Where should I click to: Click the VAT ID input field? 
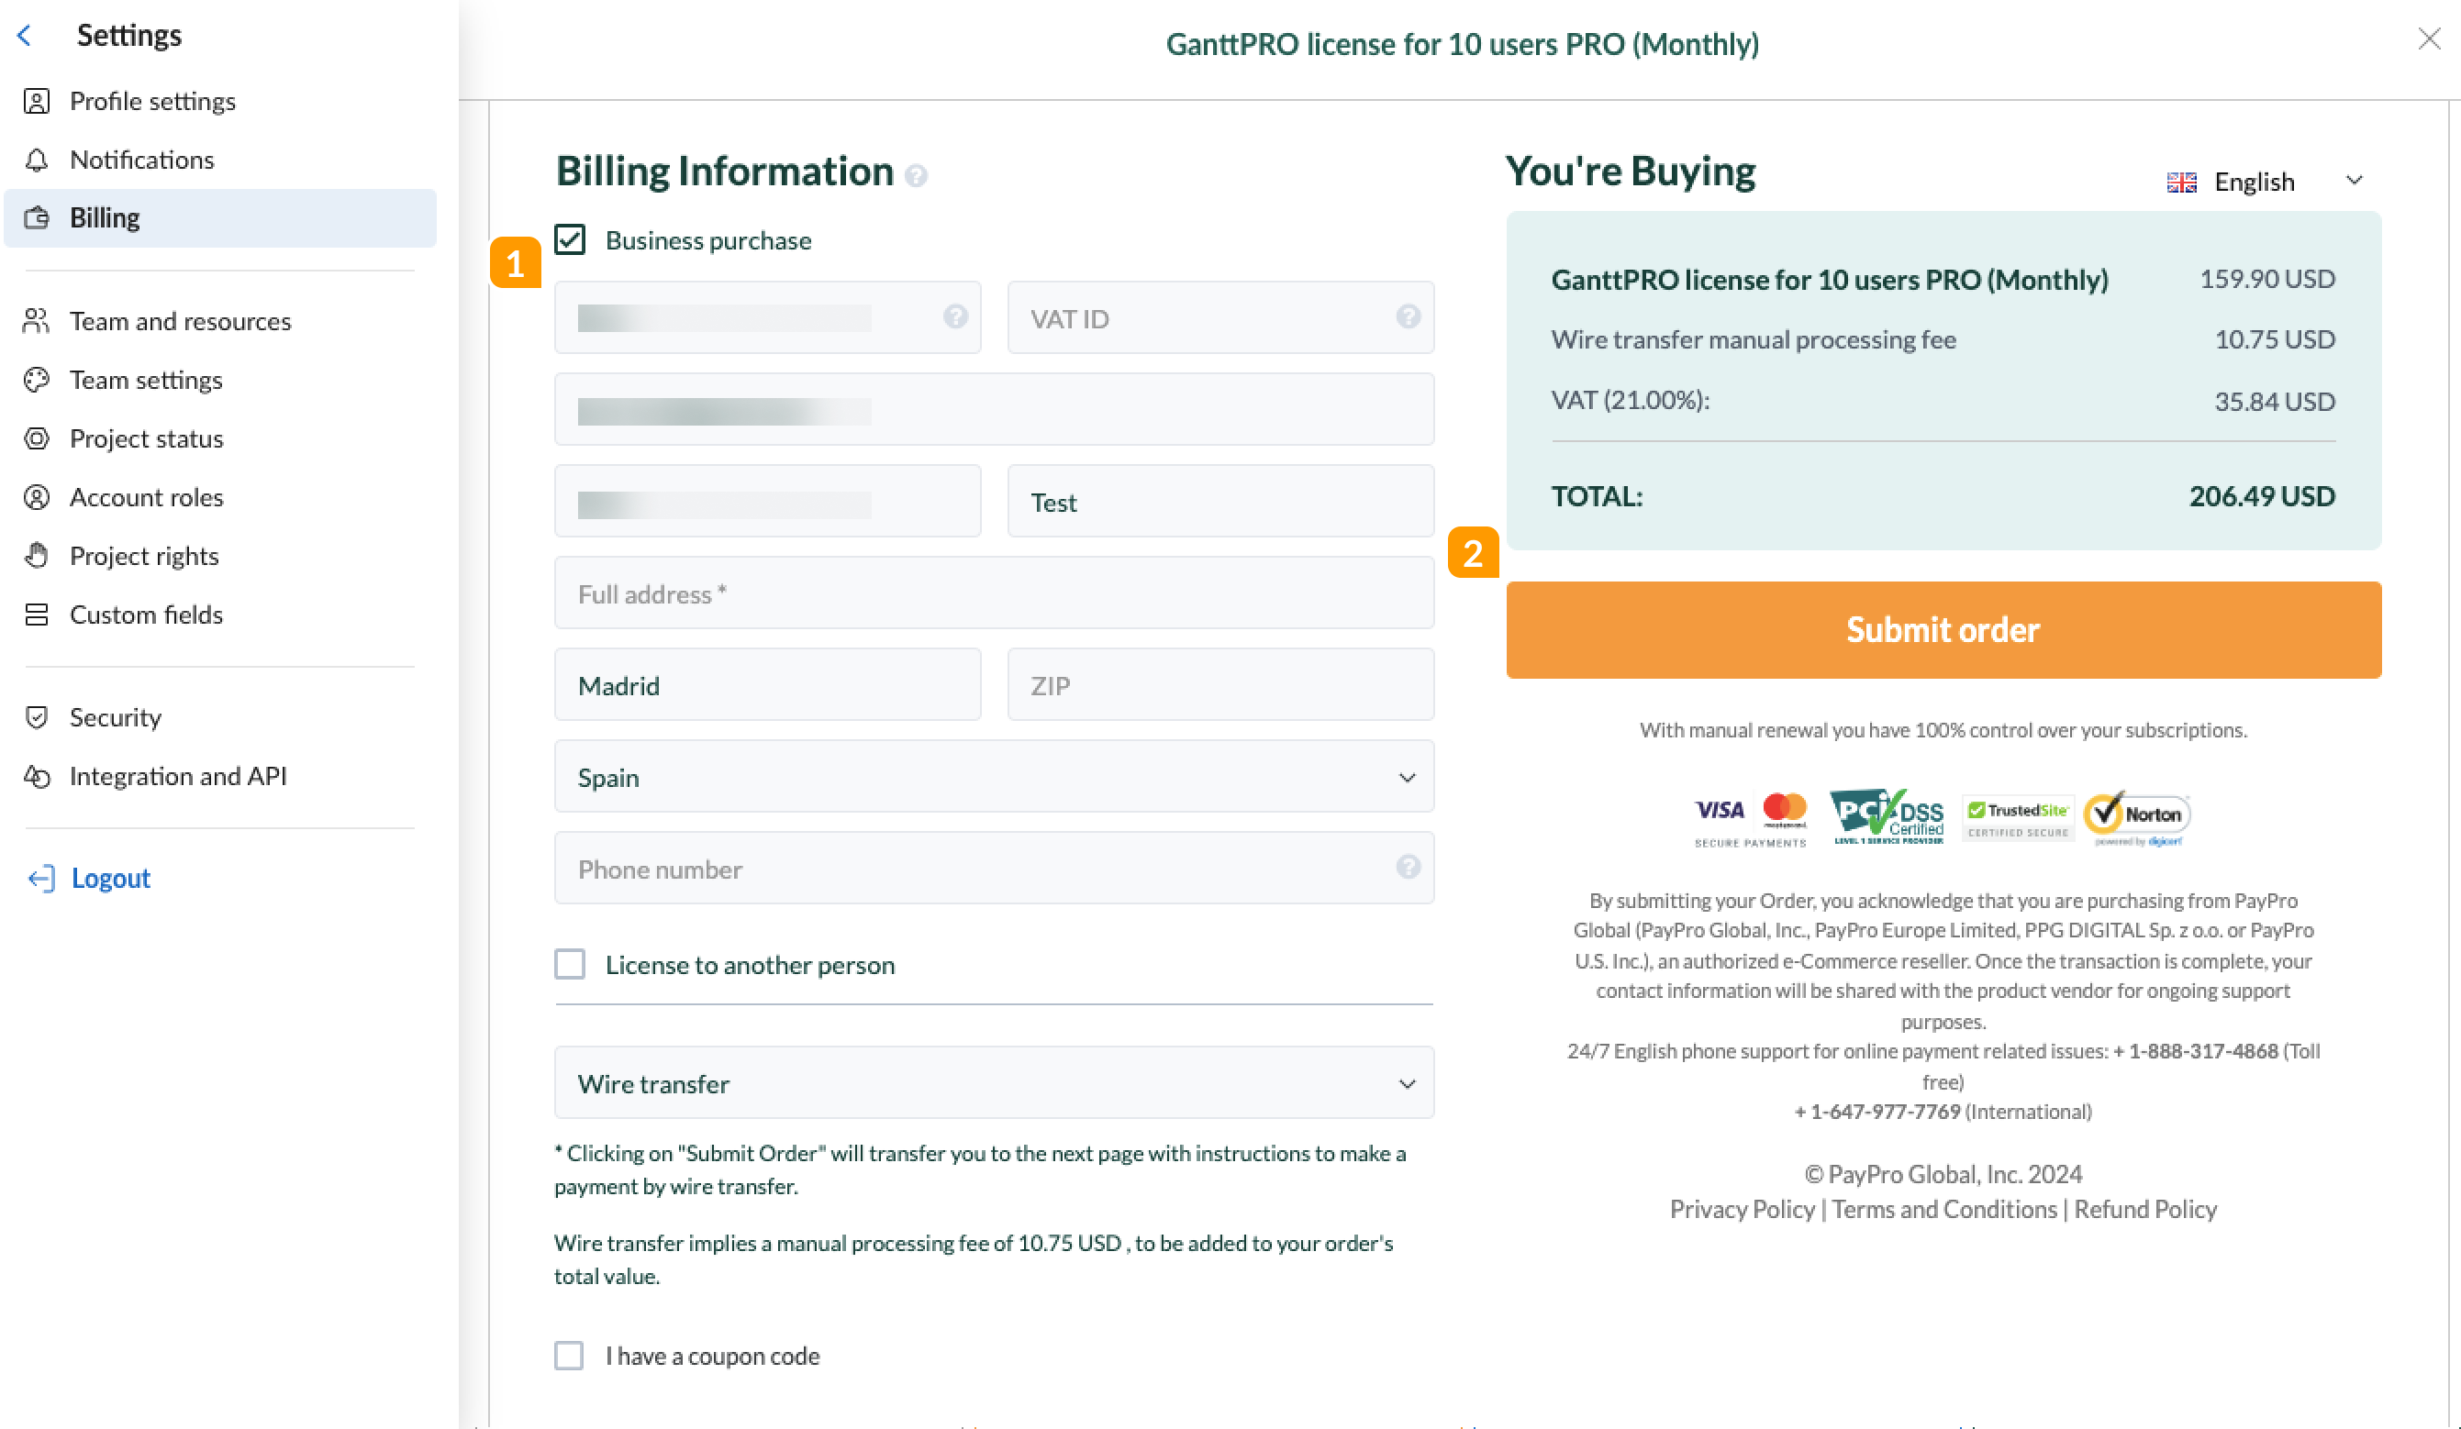(x=1219, y=317)
